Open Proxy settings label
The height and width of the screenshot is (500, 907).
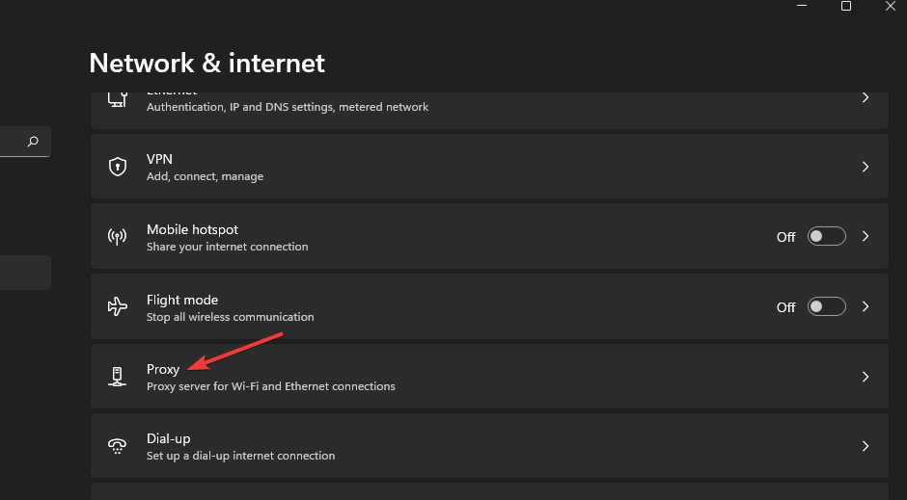point(163,370)
